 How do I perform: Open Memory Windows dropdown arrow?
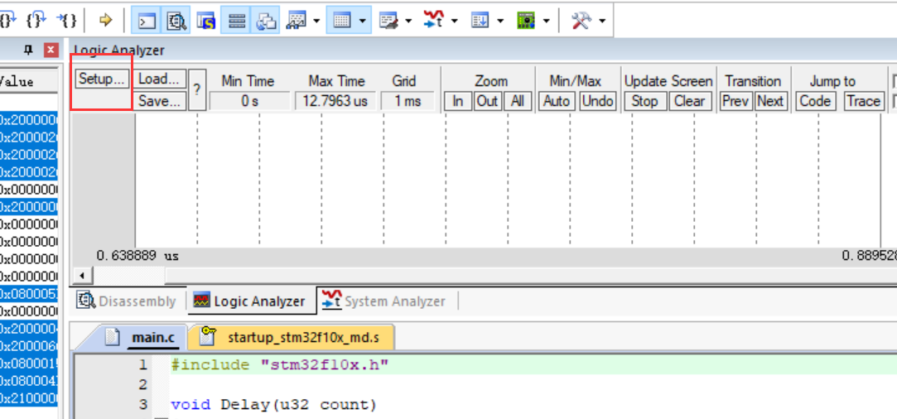click(x=363, y=22)
